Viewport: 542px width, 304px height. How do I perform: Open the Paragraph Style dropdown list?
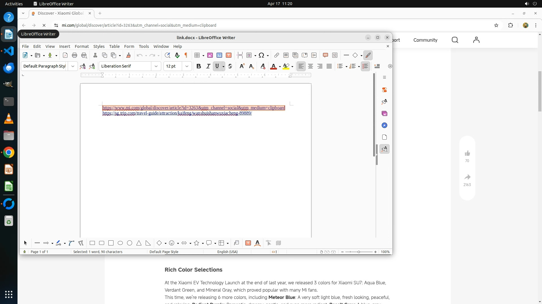point(73,66)
